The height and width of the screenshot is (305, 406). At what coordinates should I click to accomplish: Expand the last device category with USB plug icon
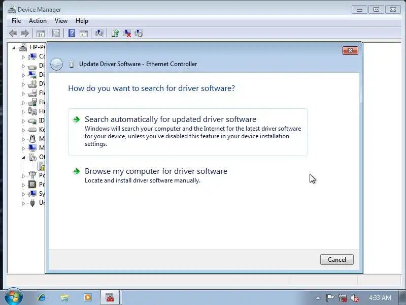pos(23,203)
